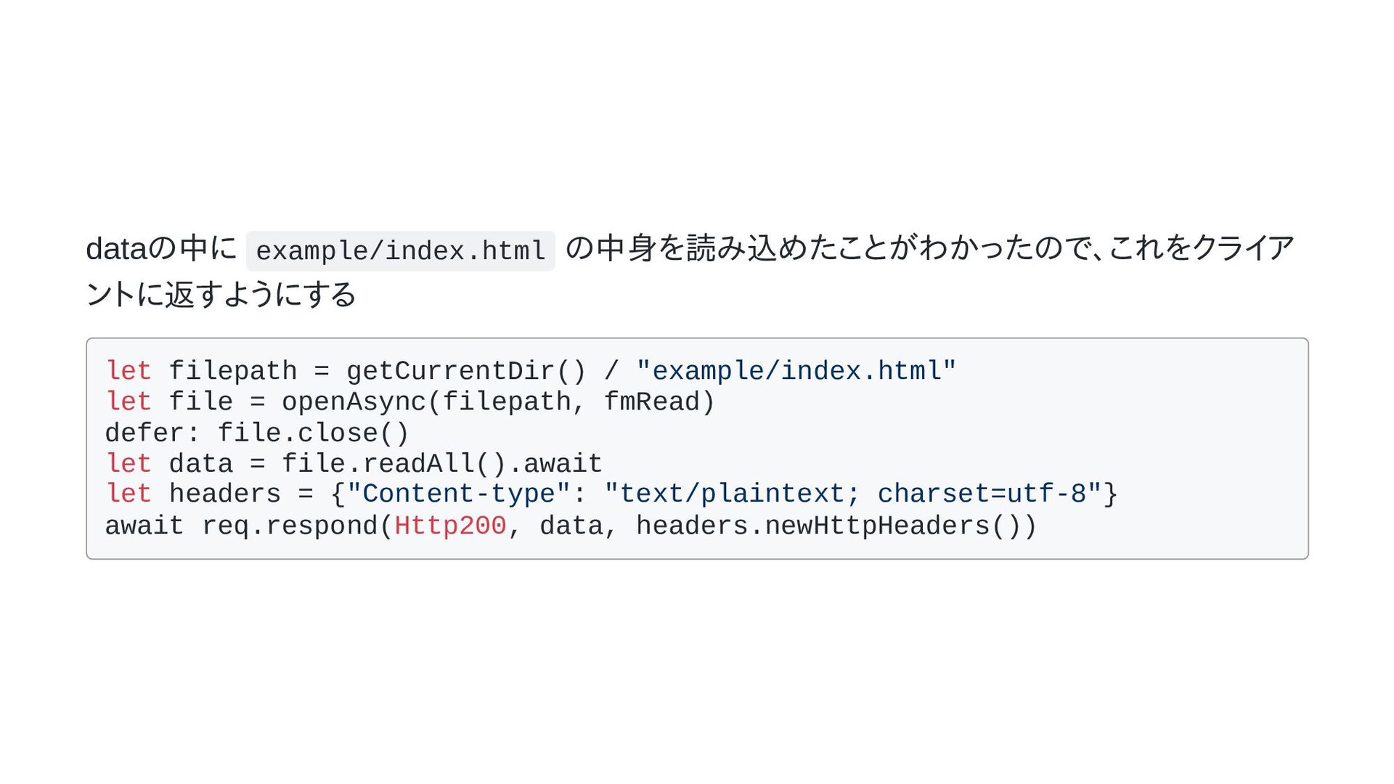Click the "example/index.html" string literal

pyautogui.click(x=796, y=371)
